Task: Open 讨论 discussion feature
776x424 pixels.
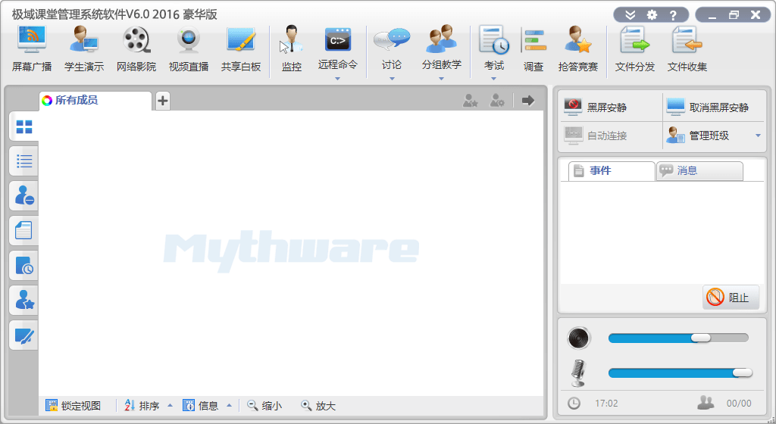Action: (392, 48)
